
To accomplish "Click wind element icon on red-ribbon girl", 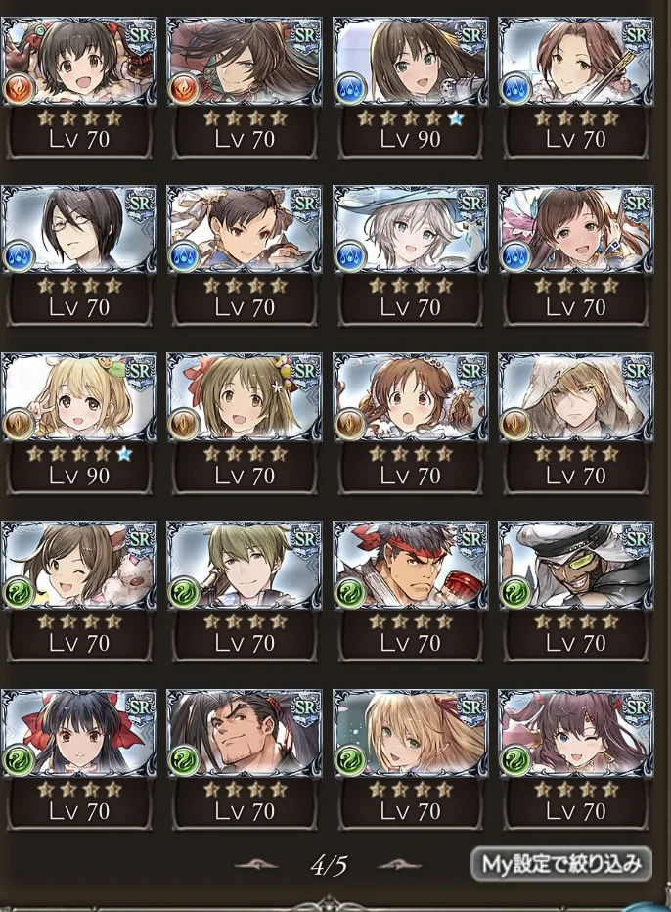I will pos(18,760).
